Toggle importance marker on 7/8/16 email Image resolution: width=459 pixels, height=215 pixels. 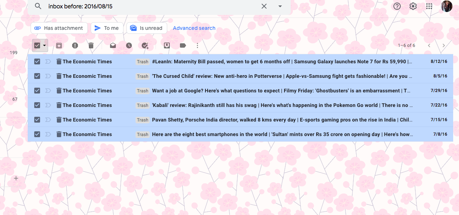(x=48, y=134)
